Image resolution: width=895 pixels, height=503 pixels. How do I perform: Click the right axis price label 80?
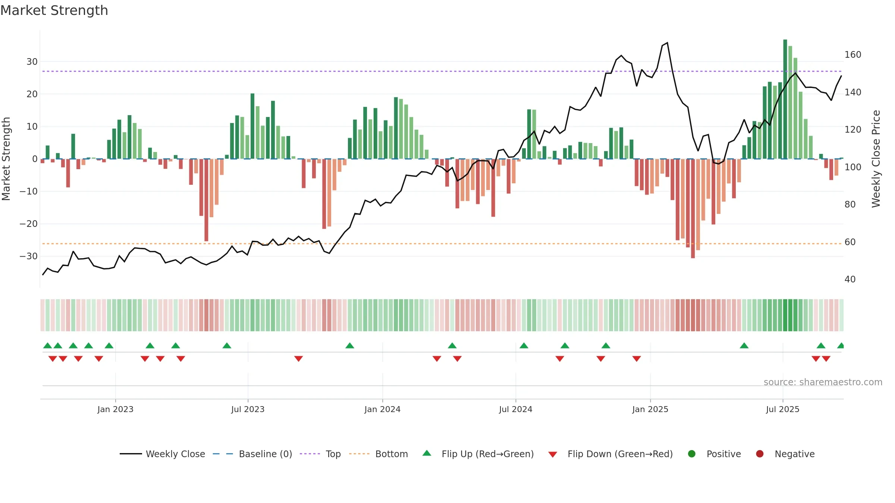point(850,205)
